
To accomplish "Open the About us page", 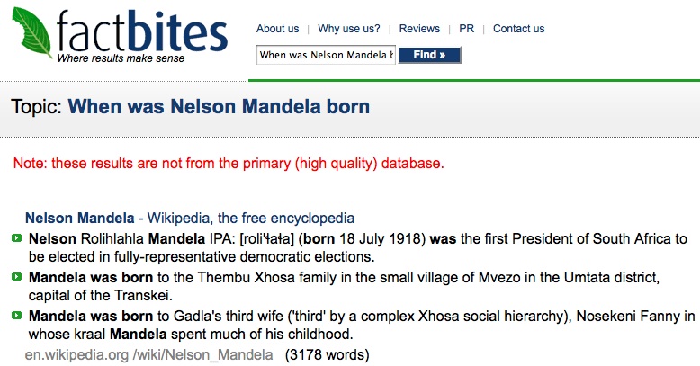I will [277, 29].
